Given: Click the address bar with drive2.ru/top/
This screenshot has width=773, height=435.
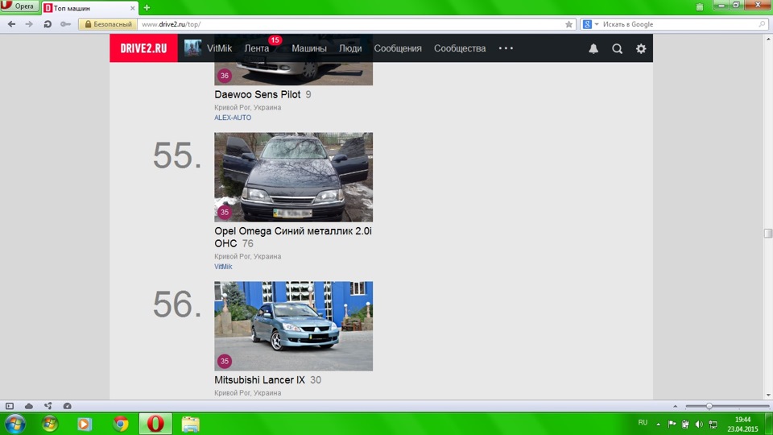Looking at the screenshot, I should click(350, 24).
